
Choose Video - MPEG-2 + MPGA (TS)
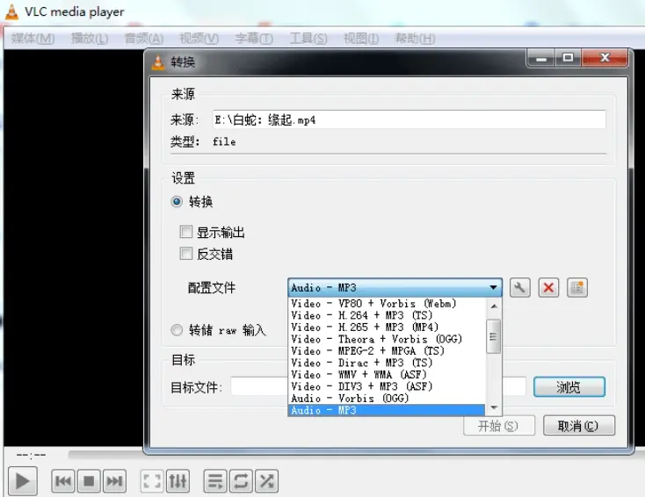387,351
